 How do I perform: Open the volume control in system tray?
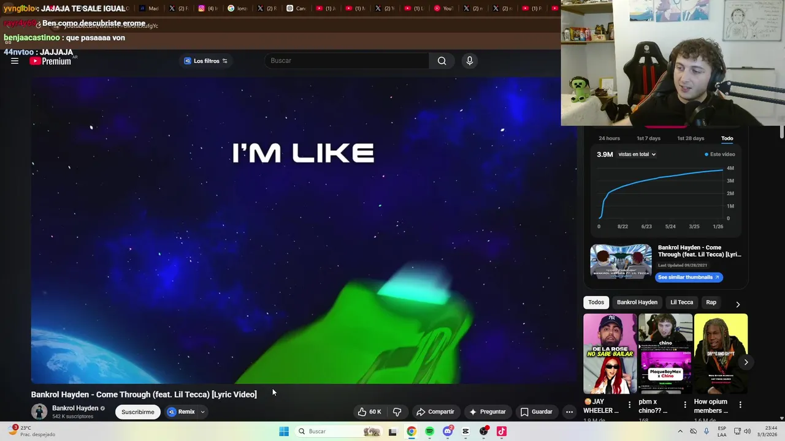pos(747,431)
